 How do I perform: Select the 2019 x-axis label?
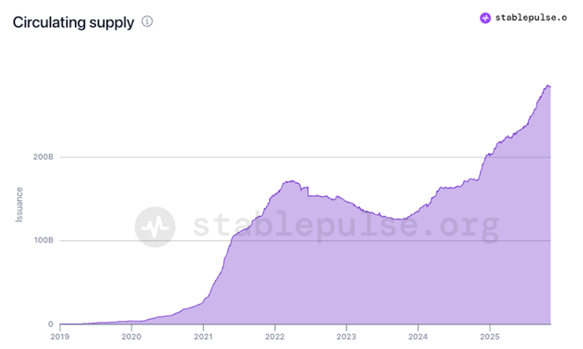point(60,337)
